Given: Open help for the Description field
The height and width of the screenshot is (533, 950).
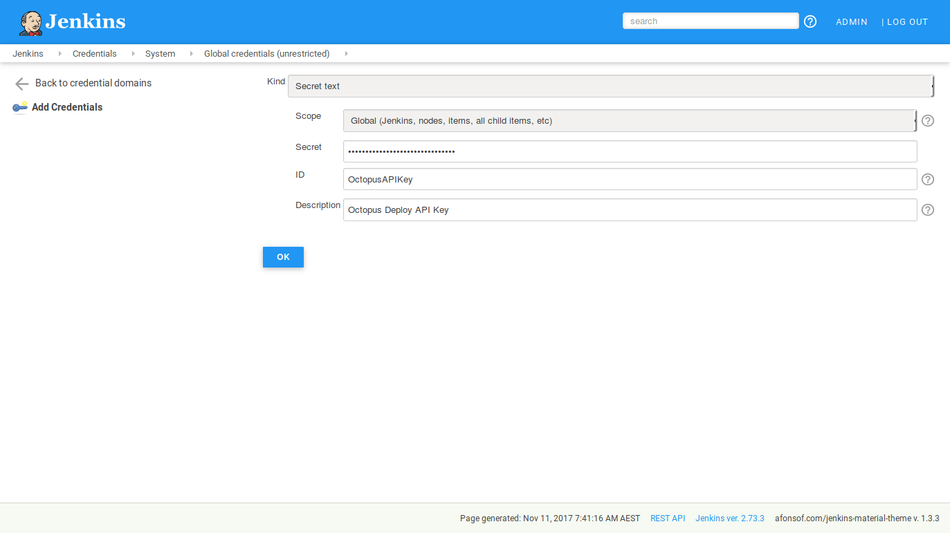Looking at the screenshot, I should click(x=928, y=209).
